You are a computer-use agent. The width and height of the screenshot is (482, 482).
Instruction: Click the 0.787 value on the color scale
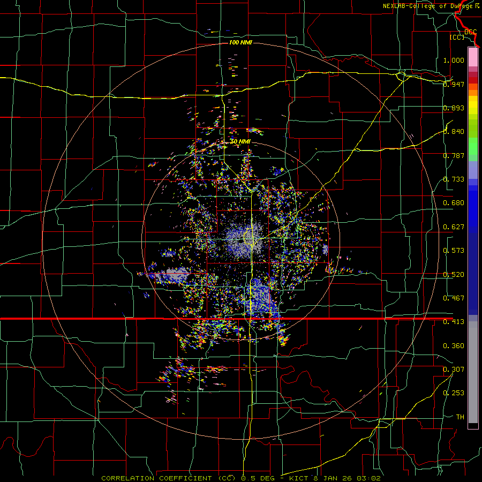point(454,155)
